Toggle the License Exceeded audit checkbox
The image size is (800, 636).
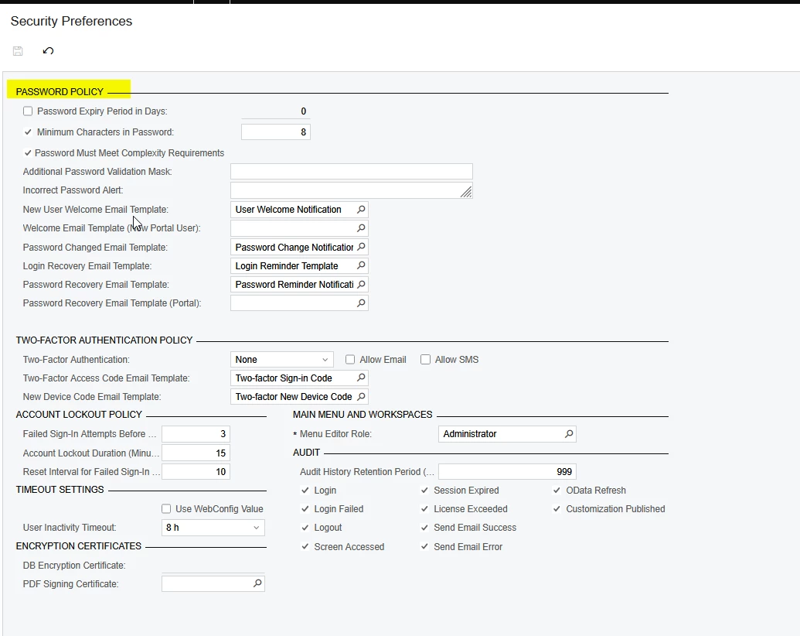[x=424, y=509]
